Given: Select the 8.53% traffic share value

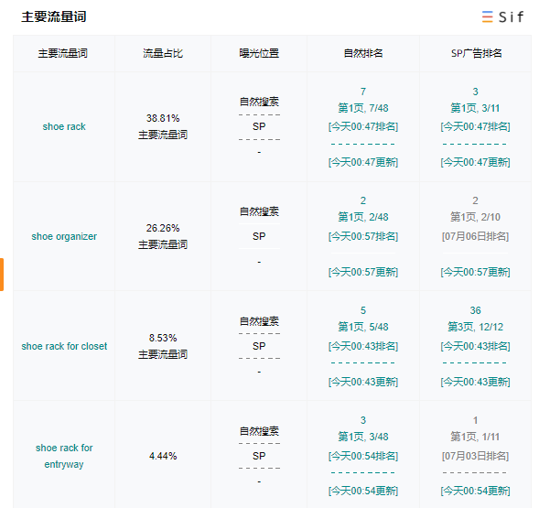Looking at the screenshot, I should coord(163,338).
